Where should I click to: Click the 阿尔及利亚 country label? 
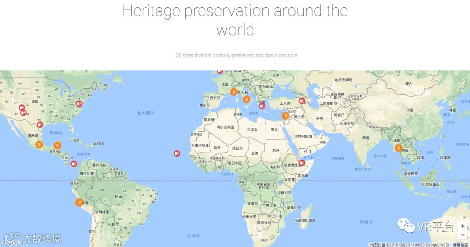pos(225,127)
